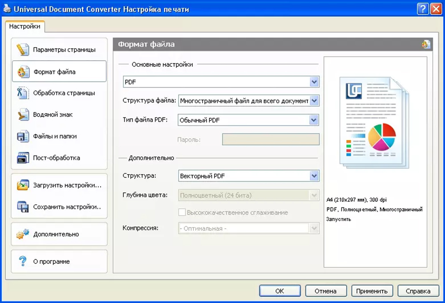Select the Настройки tab
Viewport: 445px width, 303px height.
tap(25, 26)
